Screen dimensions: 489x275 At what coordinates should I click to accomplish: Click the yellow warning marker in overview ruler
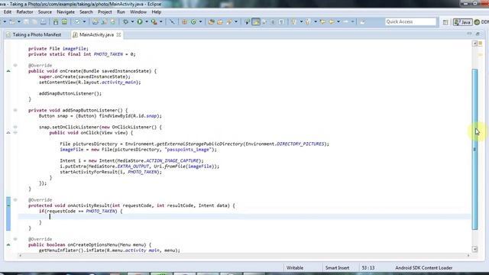click(x=481, y=54)
